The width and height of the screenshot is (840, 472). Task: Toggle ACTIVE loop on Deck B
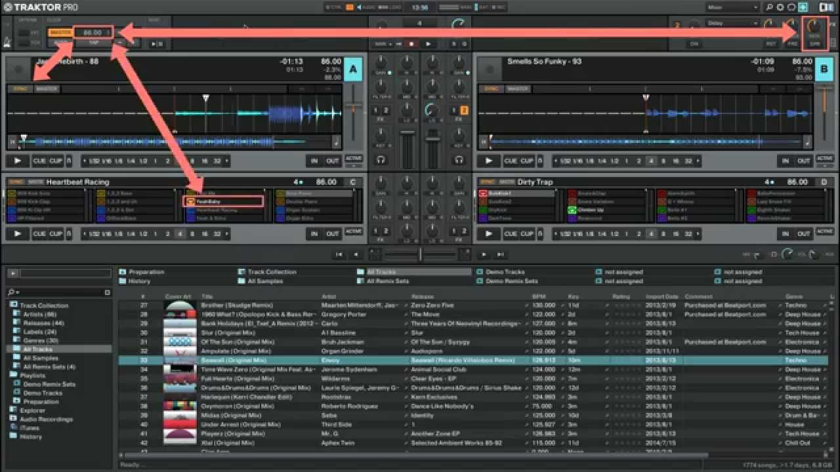824,159
